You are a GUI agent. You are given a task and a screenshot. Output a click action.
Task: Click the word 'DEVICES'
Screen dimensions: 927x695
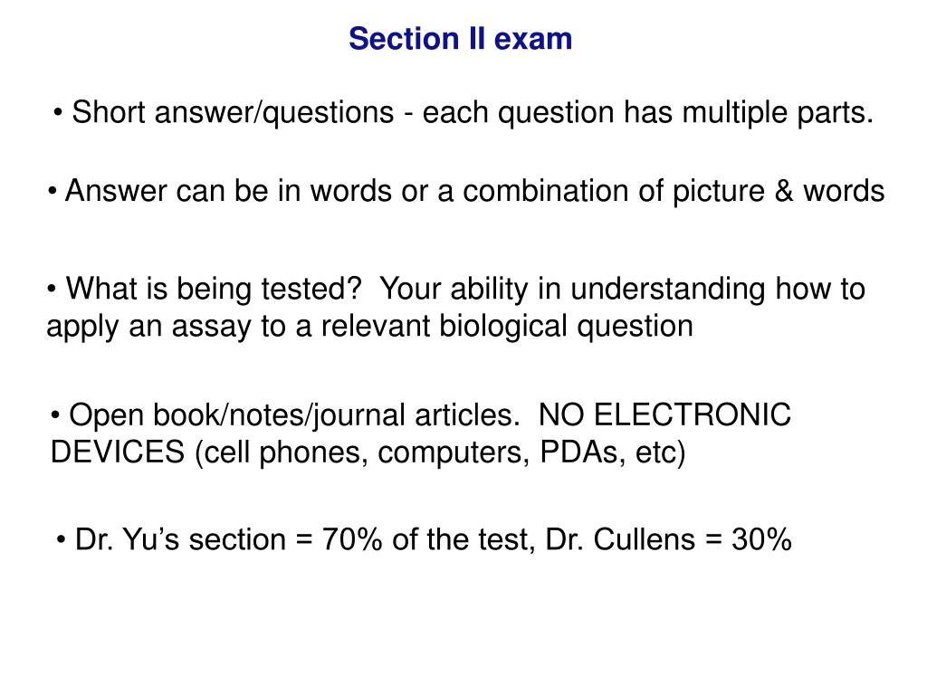[118, 452]
